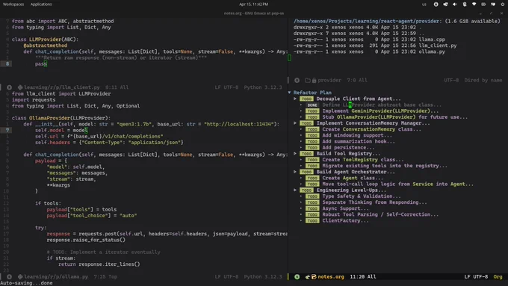The width and height of the screenshot is (508, 286).
Task: Expand Decouple Client from Agent heading arrow
Action: 295,99
